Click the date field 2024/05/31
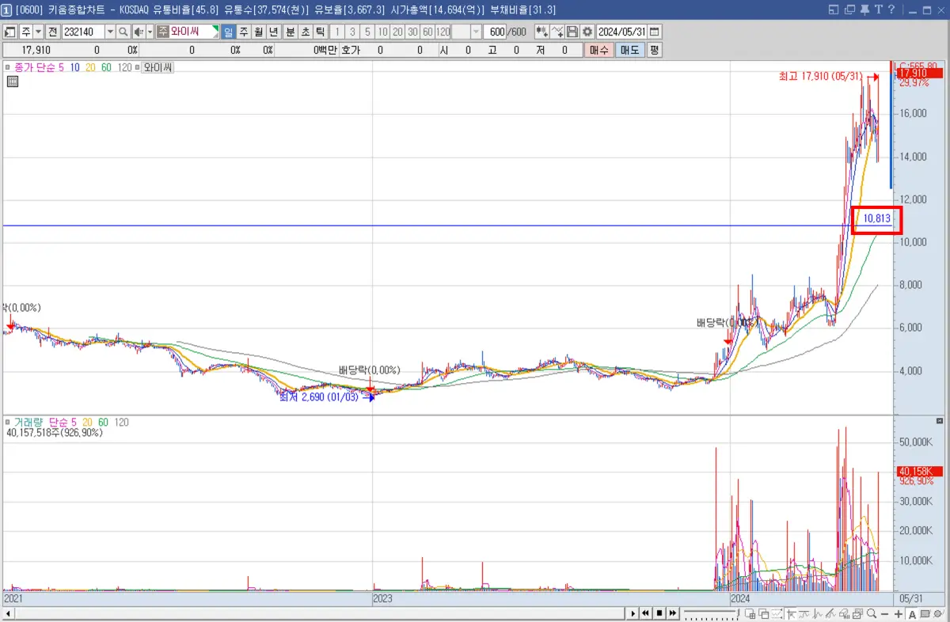950x622 pixels. (621, 32)
